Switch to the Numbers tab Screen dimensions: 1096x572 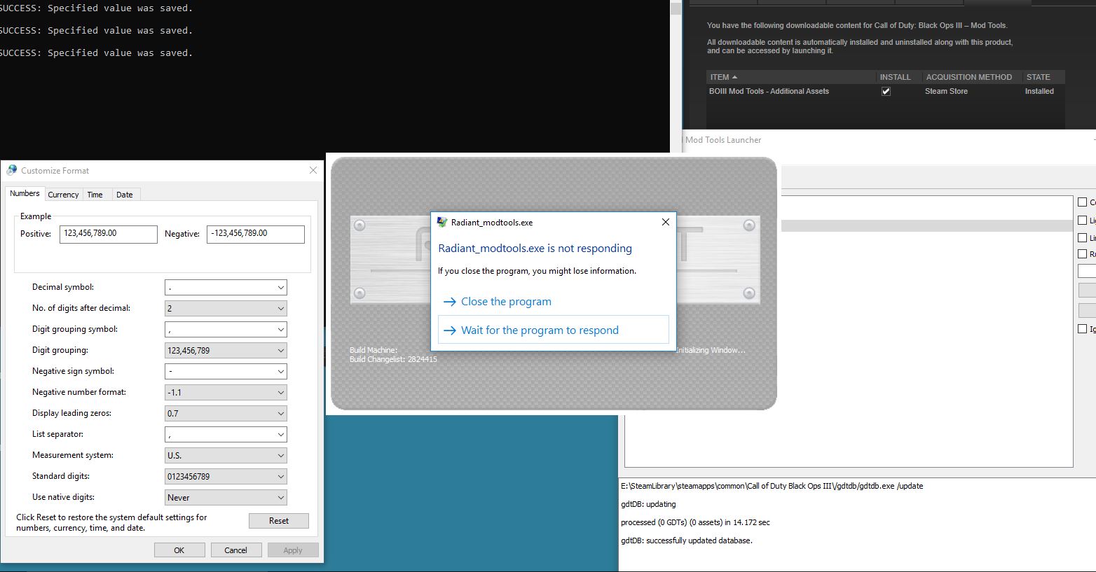pyautogui.click(x=25, y=193)
